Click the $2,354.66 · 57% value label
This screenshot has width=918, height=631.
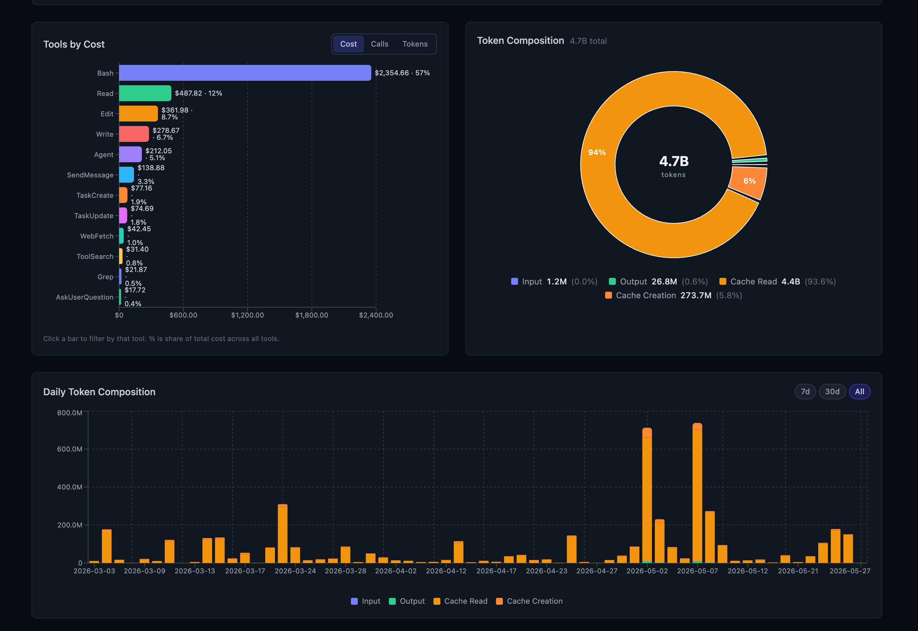[402, 73]
